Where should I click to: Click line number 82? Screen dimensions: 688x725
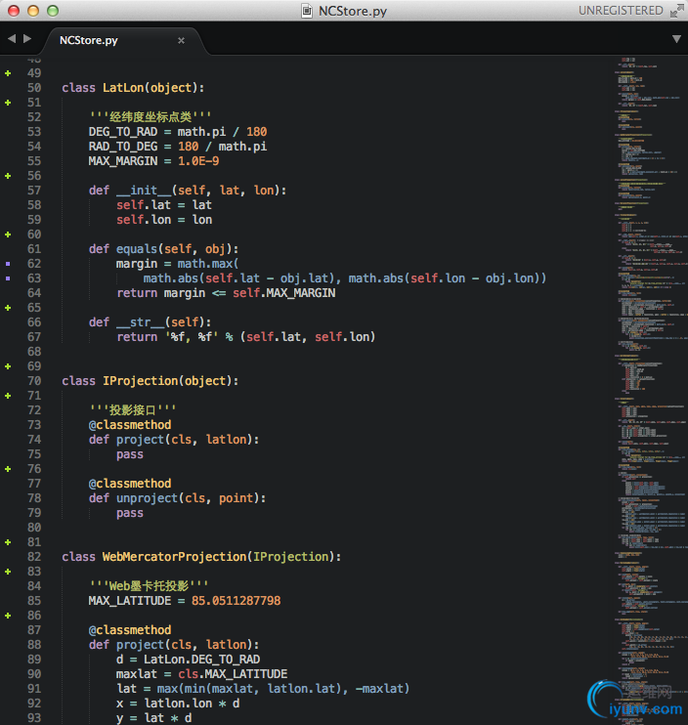point(34,557)
